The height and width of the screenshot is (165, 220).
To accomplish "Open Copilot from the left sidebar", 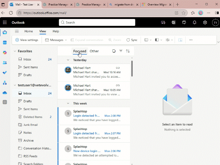I will coord(5,53).
